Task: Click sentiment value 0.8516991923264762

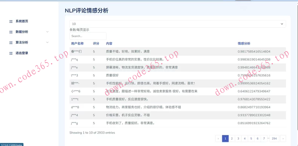Action: (254, 123)
